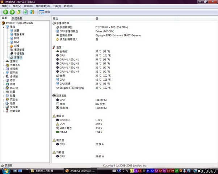Click EVEREST Ultimate E... taskbar button
The width and height of the screenshot is (218, 174).
[80, 171]
